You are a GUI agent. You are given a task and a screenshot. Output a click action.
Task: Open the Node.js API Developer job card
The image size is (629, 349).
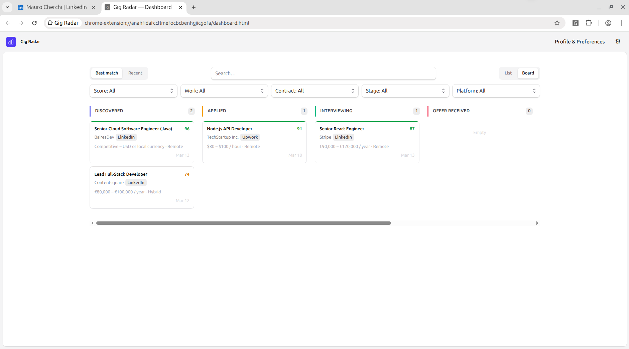(x=254, y=142)
